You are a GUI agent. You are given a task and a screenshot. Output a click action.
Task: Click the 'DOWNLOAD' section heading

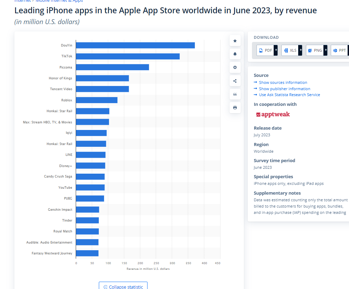point(266,37)
